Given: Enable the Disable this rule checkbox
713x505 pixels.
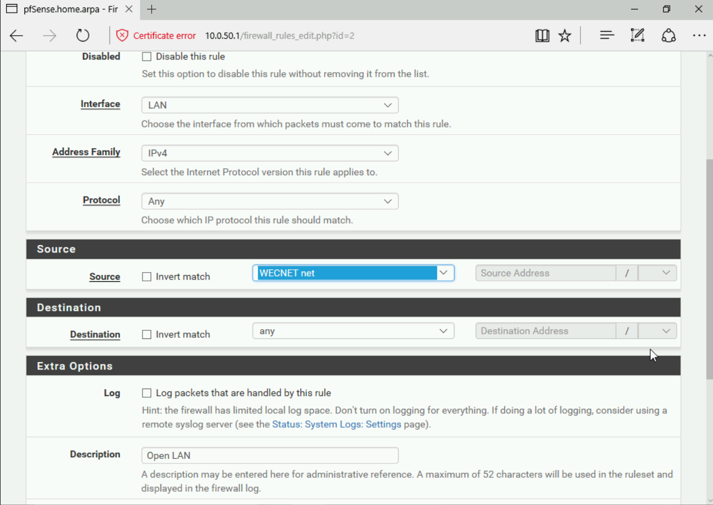Looking at the screenshot, I should click(147, 56).
